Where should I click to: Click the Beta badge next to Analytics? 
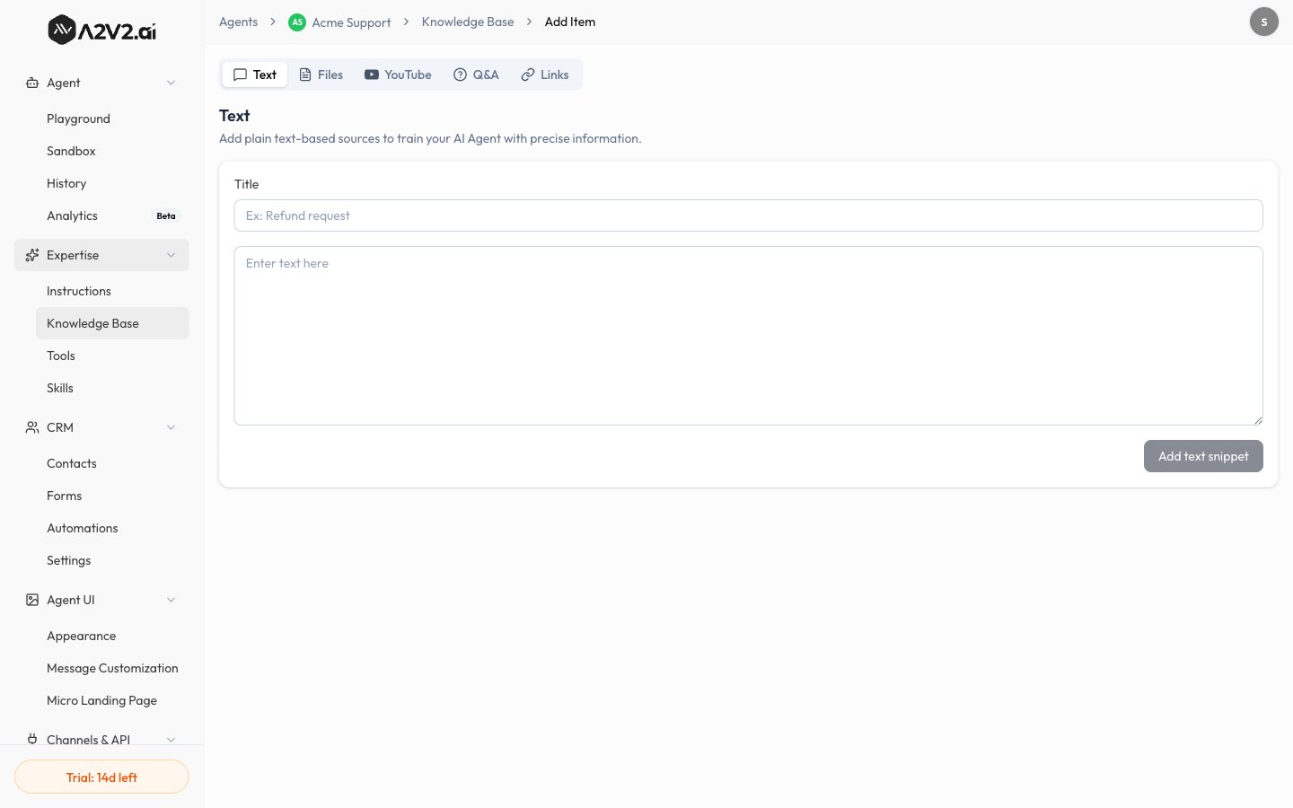pyautogui.click(x=166, y=216)
